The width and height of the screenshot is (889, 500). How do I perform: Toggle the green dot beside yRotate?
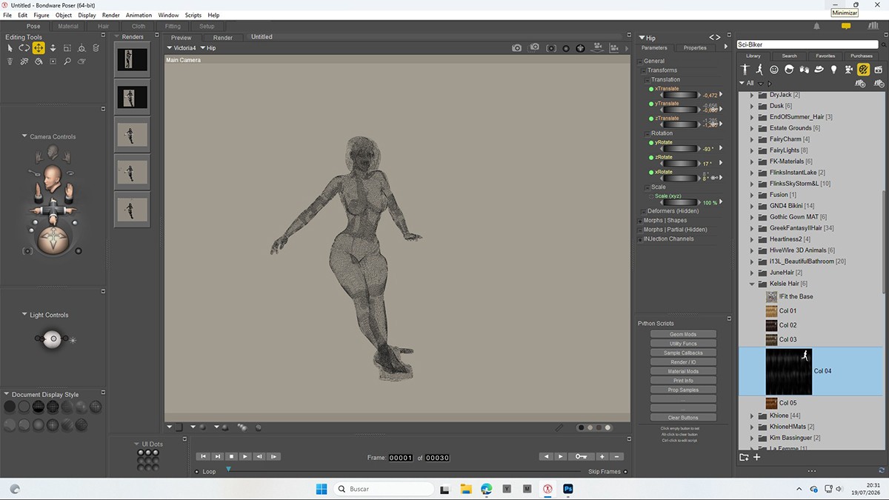click(x=651, y=142)
